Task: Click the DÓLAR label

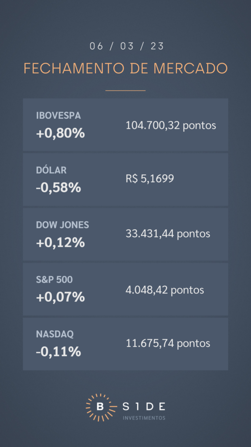Action: click(51, 170)
